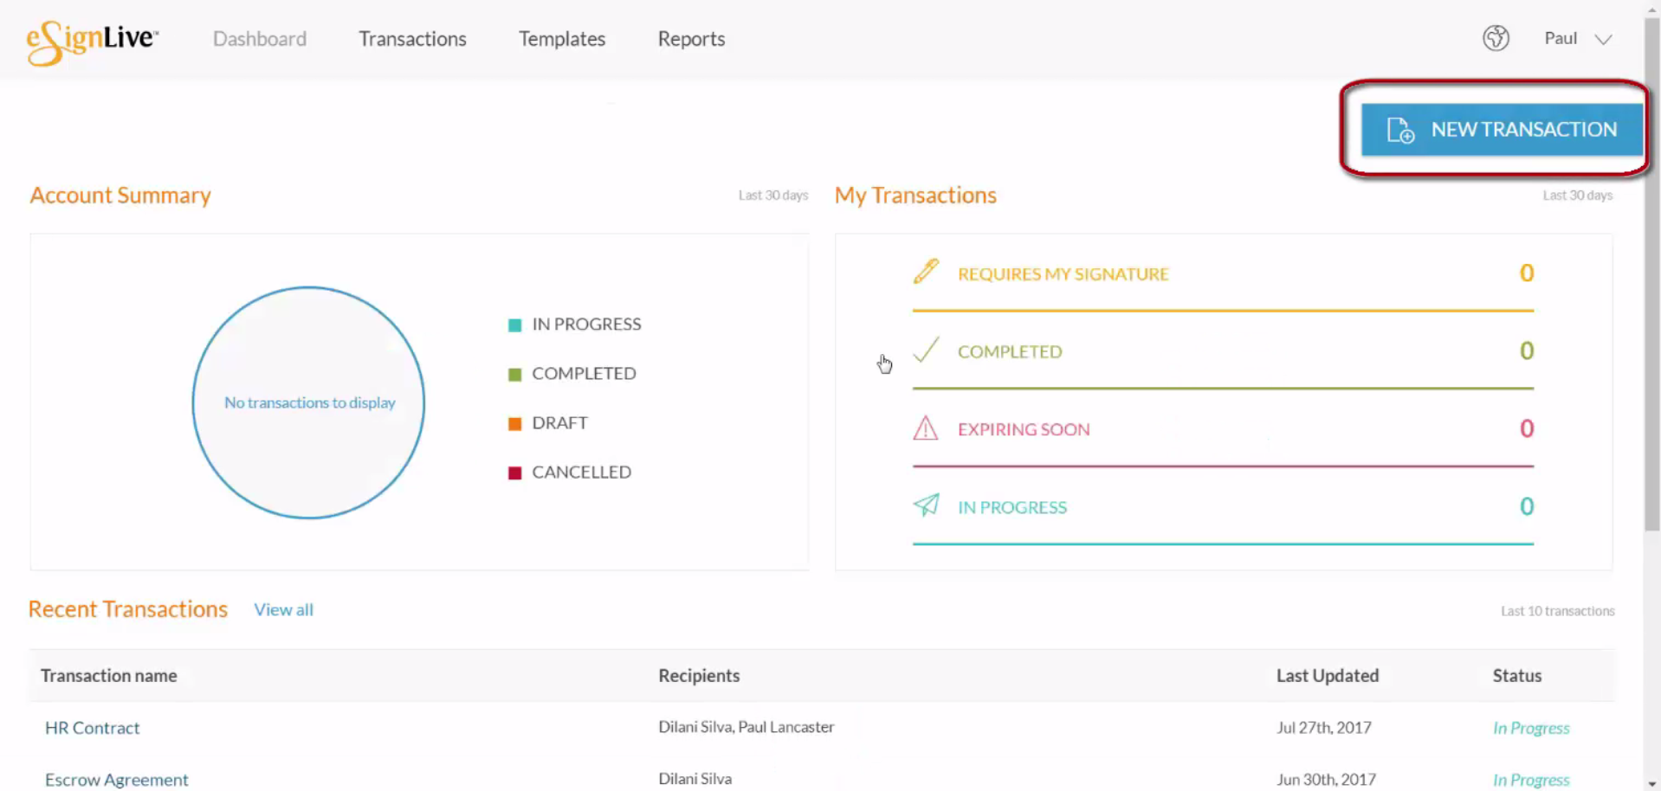1661x791 pixels.
Task: Open the HR Contract transaction
Action: [x=92, y=728]
